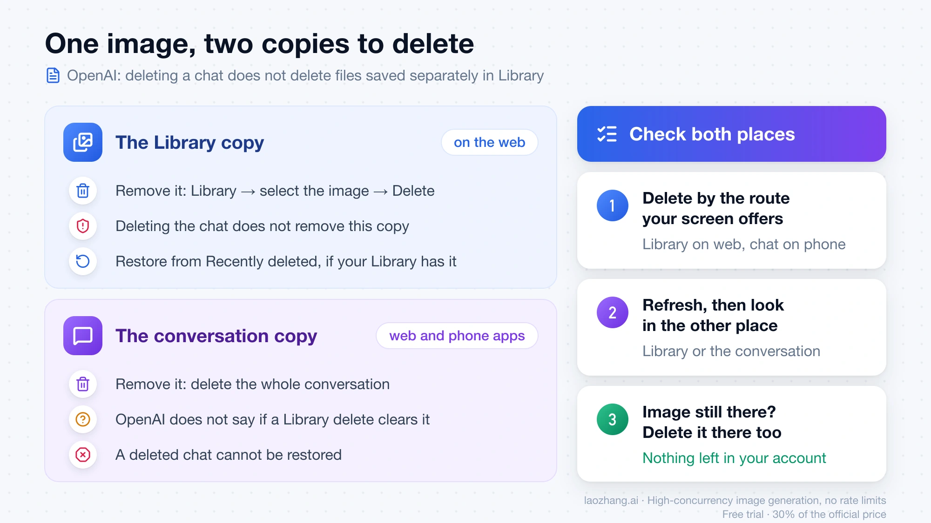
Task: Select the 'Refresh, then look in the other place' heading
Action: (x=713, y=315)
